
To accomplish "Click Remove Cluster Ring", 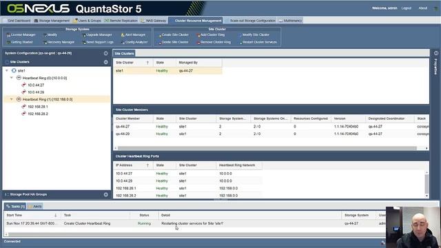I will click(x=214, y=42).
